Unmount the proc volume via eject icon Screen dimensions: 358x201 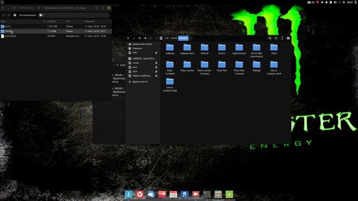(x=156, y=67)
